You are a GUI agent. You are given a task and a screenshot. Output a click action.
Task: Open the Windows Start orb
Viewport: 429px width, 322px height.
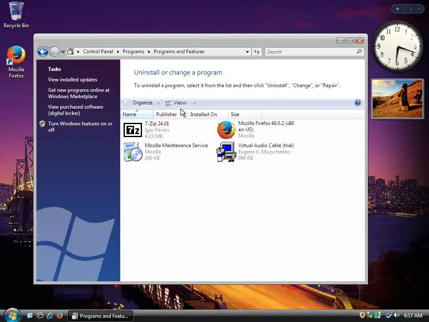pyautogui.click(x=12, y=315)
